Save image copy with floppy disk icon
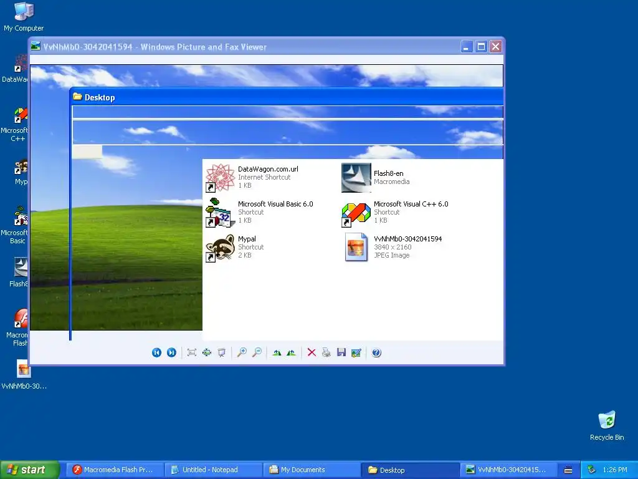Screen dimensions: 638x479 (x=341, y=353)
